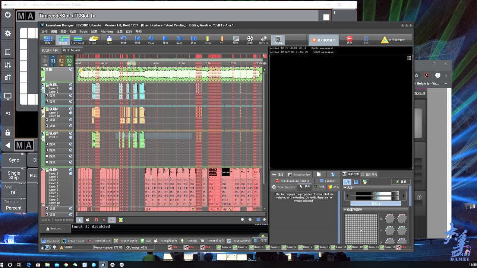Jump to end with 结束 button
This screenshot has height=268, width=477.
(193, 40)
